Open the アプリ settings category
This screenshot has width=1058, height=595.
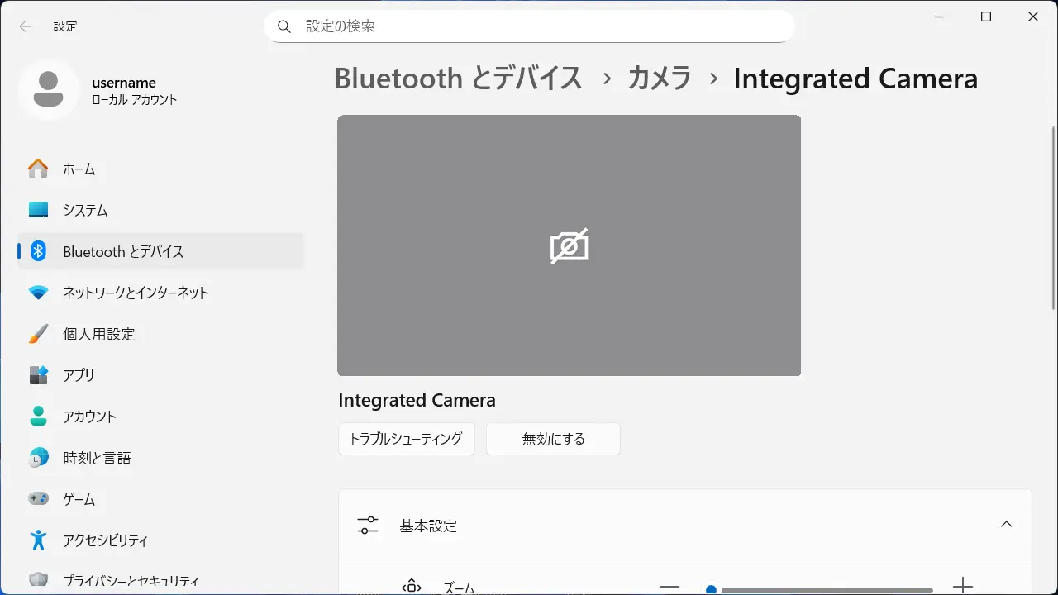coord(79,375)
